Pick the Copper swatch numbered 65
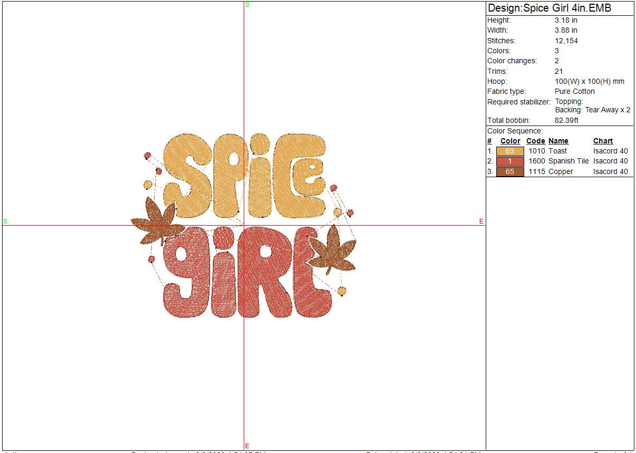The width and height of the screenshot is (636, 453). (509, 171)
